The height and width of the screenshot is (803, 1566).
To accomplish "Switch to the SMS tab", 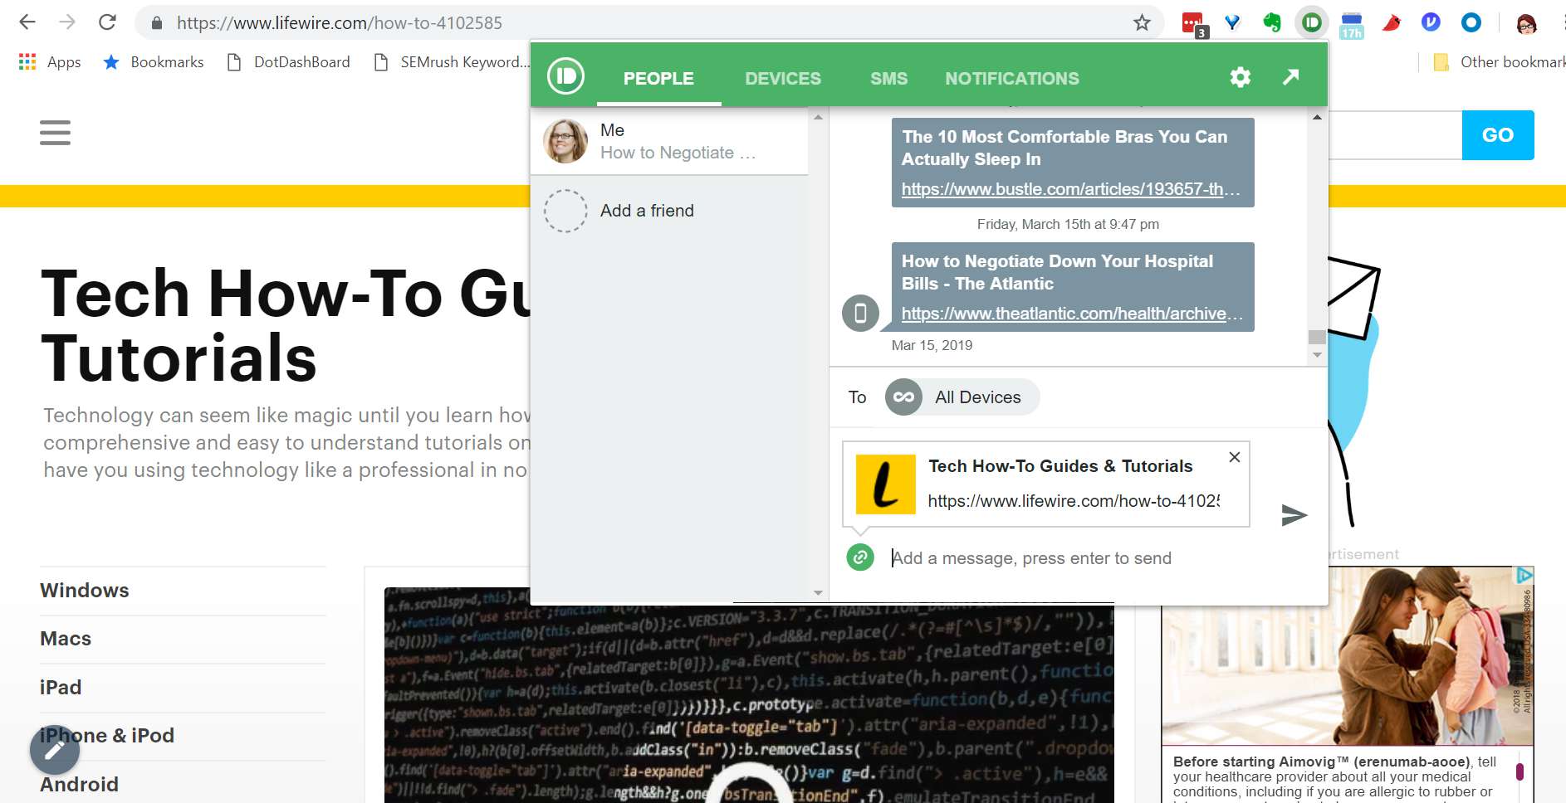I will [889, 79].
